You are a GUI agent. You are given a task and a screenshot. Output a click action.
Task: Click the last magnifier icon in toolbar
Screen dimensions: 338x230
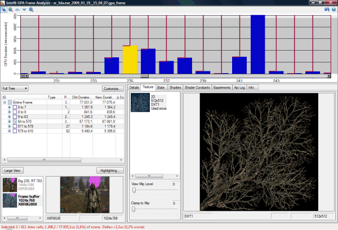pyautogui.click(x=31, y=10)
